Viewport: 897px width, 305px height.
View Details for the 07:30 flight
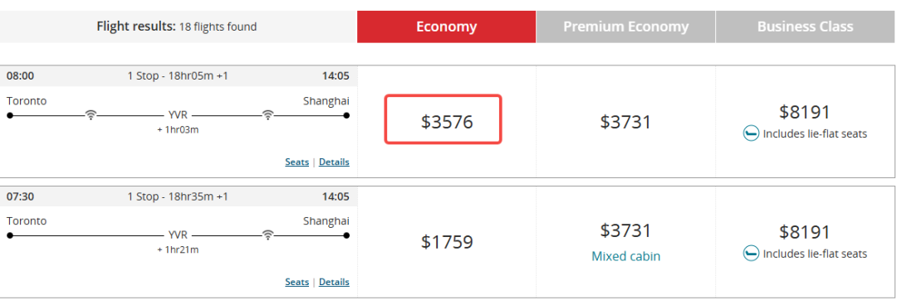334,282
